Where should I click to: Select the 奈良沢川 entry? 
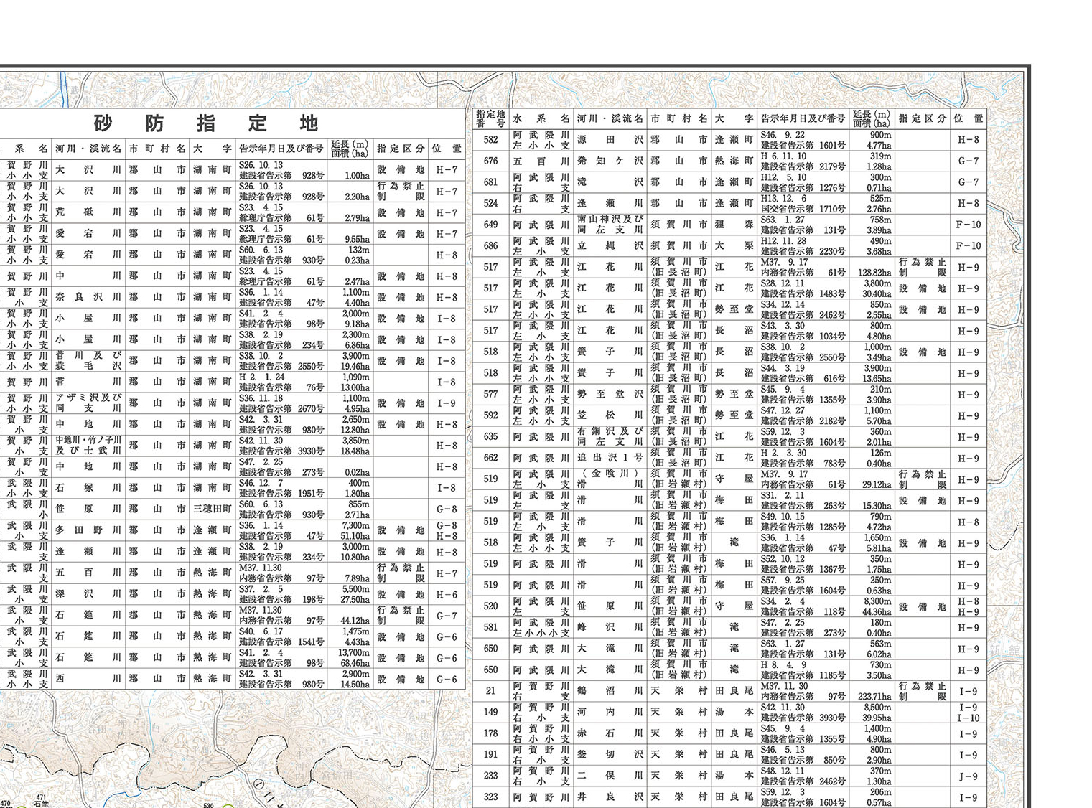pos(88,297)
